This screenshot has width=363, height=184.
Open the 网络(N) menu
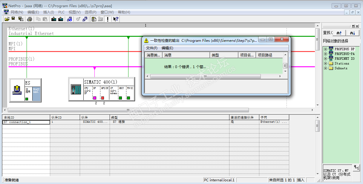pyautogui.click(x=17, y=12)
